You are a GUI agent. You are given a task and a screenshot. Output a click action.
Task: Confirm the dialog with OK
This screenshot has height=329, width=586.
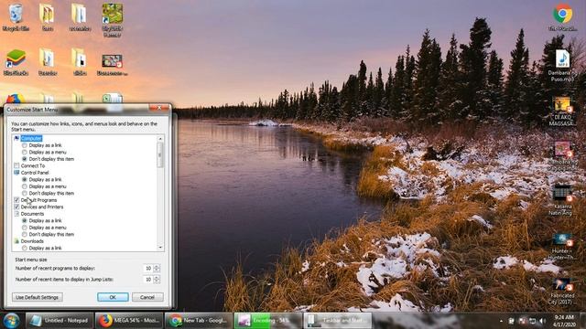pyautogui.click(x=113, y=297)
